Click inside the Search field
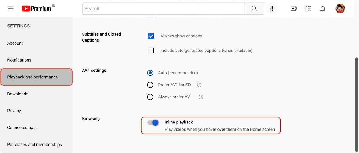The height and width of the screenshot is (153, 359). point(163,9)
